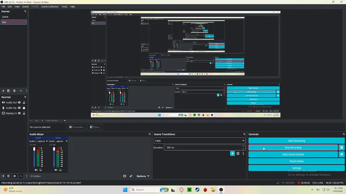346x194 pixels.
Task: Click Stop Recording button
Action: [293, 148]
